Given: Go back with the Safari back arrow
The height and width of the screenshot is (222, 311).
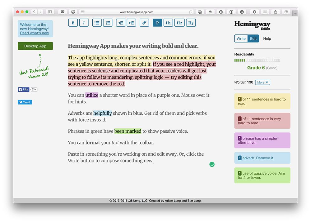Looking at the screenshot, I should 34,12.
